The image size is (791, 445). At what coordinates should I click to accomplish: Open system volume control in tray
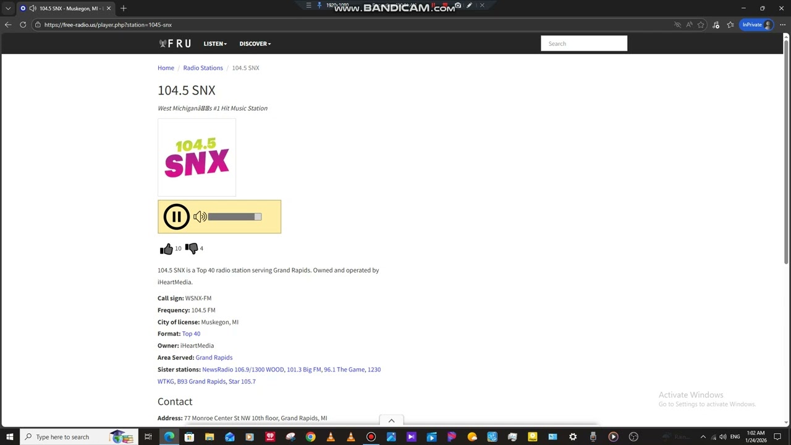click(x=722, y=437)
